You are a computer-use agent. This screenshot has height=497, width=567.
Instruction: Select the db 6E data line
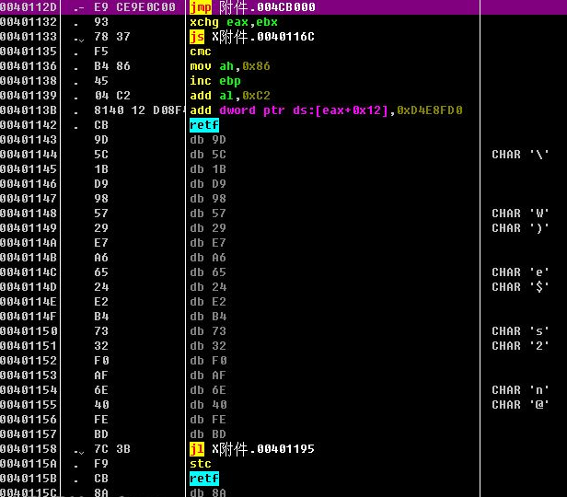pyautogui.click(x=208, y=390)
